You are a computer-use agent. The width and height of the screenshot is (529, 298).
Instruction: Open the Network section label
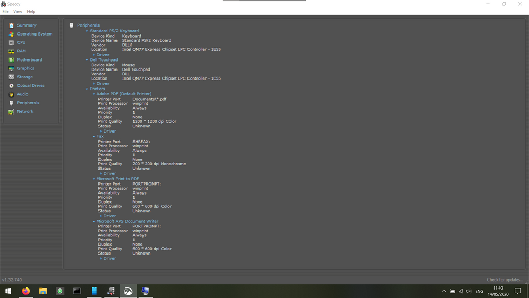25,111
